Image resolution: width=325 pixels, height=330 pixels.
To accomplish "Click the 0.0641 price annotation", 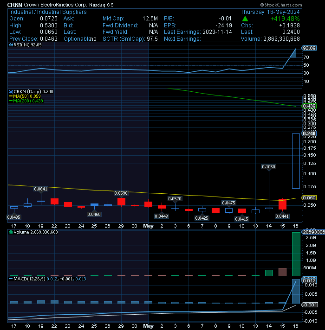I will (41, 189).
